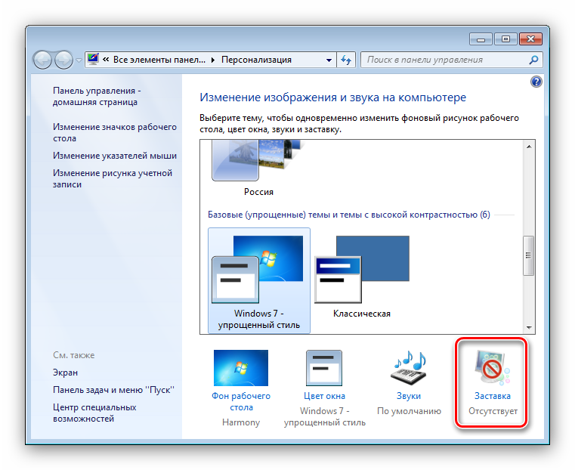Open 'Центр специальных возможностей' link

pos(94,413)
